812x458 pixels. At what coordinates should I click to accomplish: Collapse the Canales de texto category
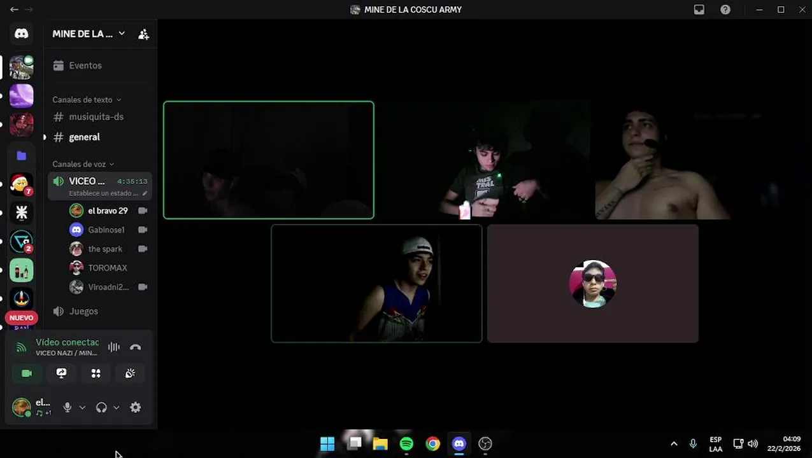click(x=87, y=100)
